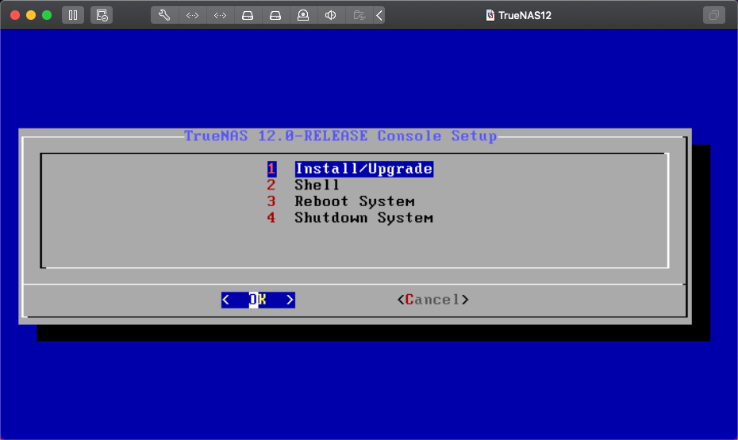Click hard disk icon beside network adapters
738x440 pixels.
[248, 15]
